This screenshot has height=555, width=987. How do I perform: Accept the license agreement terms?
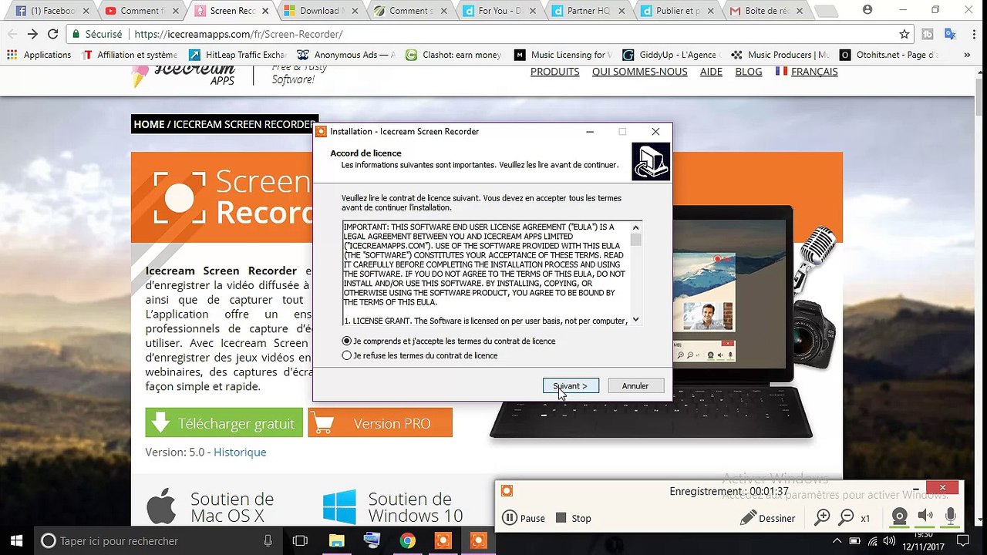346,341
